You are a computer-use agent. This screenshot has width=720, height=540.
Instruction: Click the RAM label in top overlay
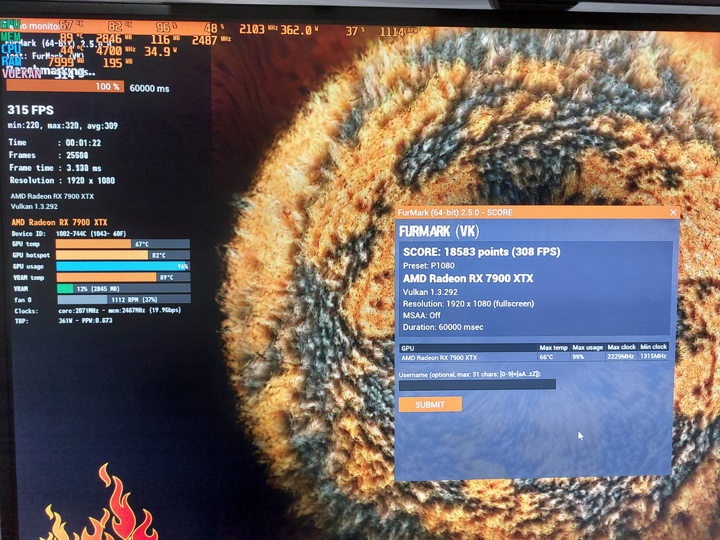(11, 61)
